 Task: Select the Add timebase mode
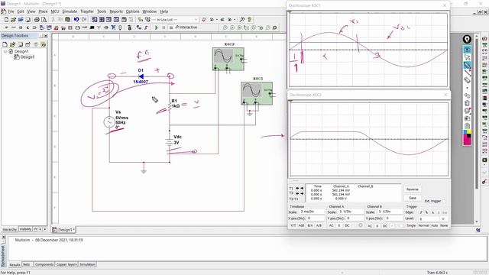(x=301, y=225)
